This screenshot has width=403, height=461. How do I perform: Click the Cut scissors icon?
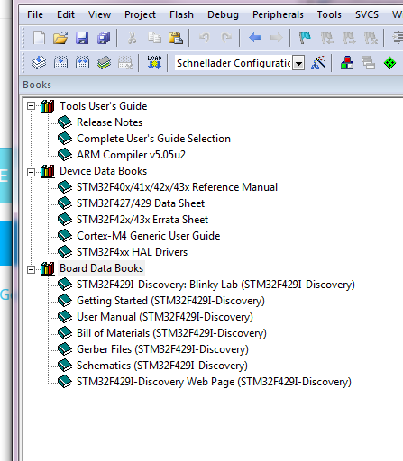(x=132, y=38)
